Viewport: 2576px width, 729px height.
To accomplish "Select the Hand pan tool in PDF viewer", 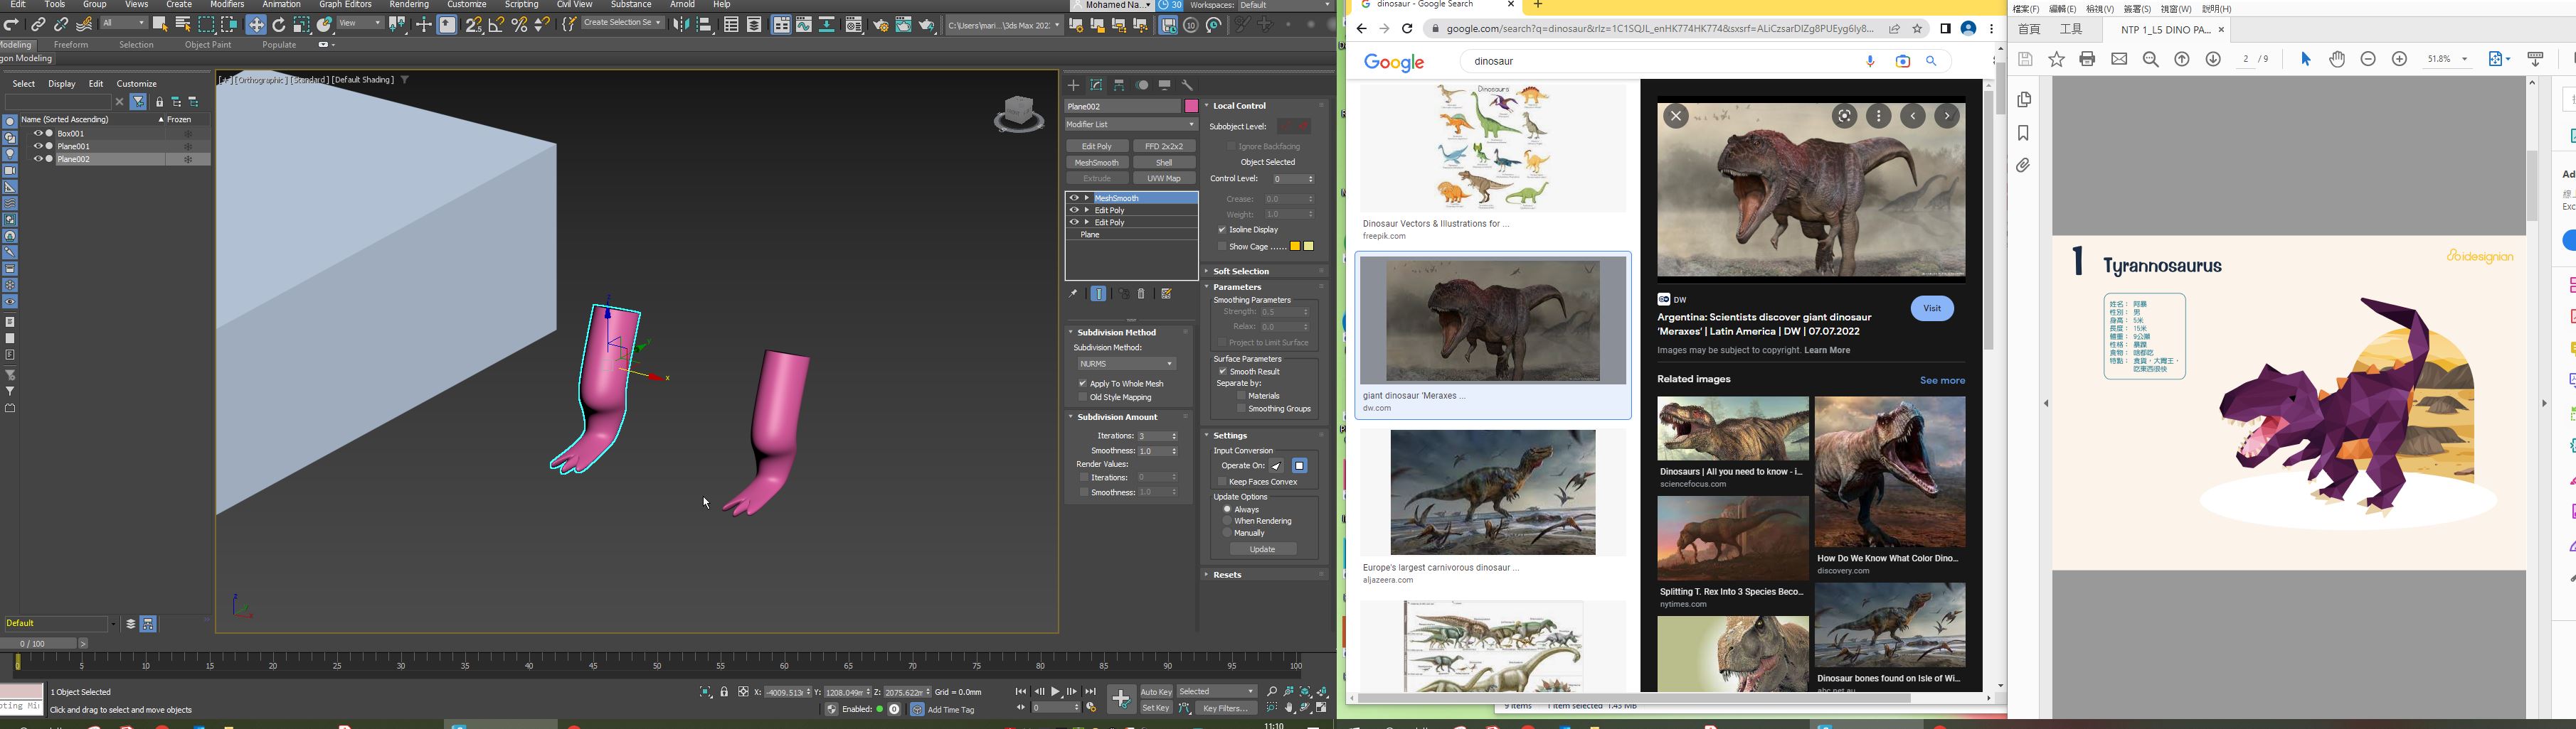I will coord(2337,60).
